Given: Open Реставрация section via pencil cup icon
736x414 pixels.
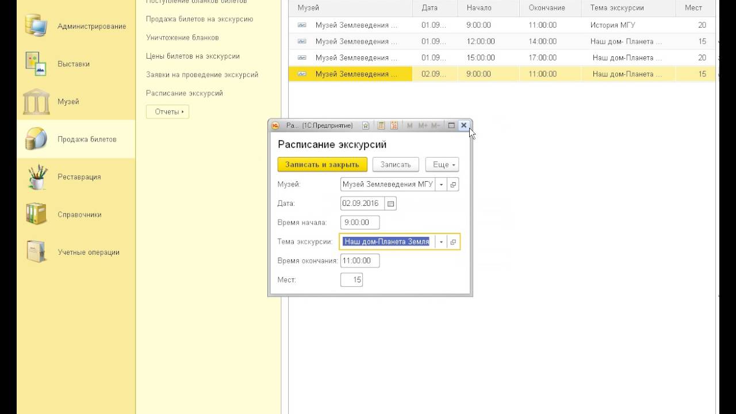Looking at the screenshot, I should 37,177.
